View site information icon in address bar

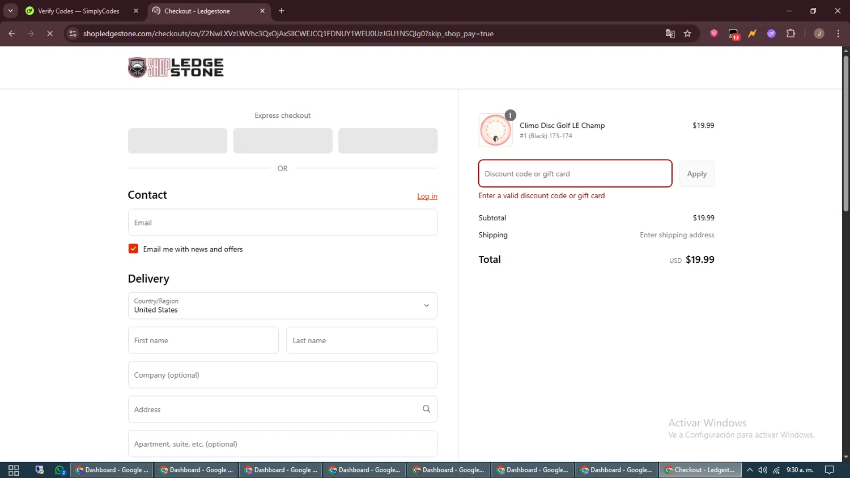(x=73, y=33)
